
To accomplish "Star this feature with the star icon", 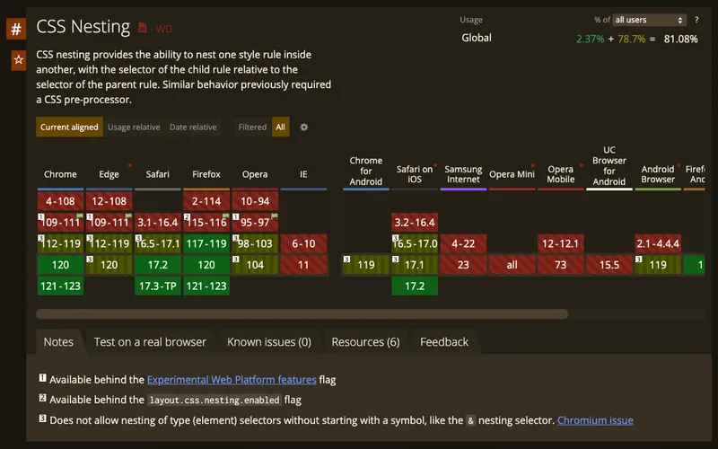I will [x=18, y=60].
